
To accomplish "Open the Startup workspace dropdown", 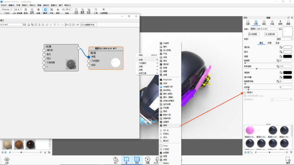I will 7,9.
